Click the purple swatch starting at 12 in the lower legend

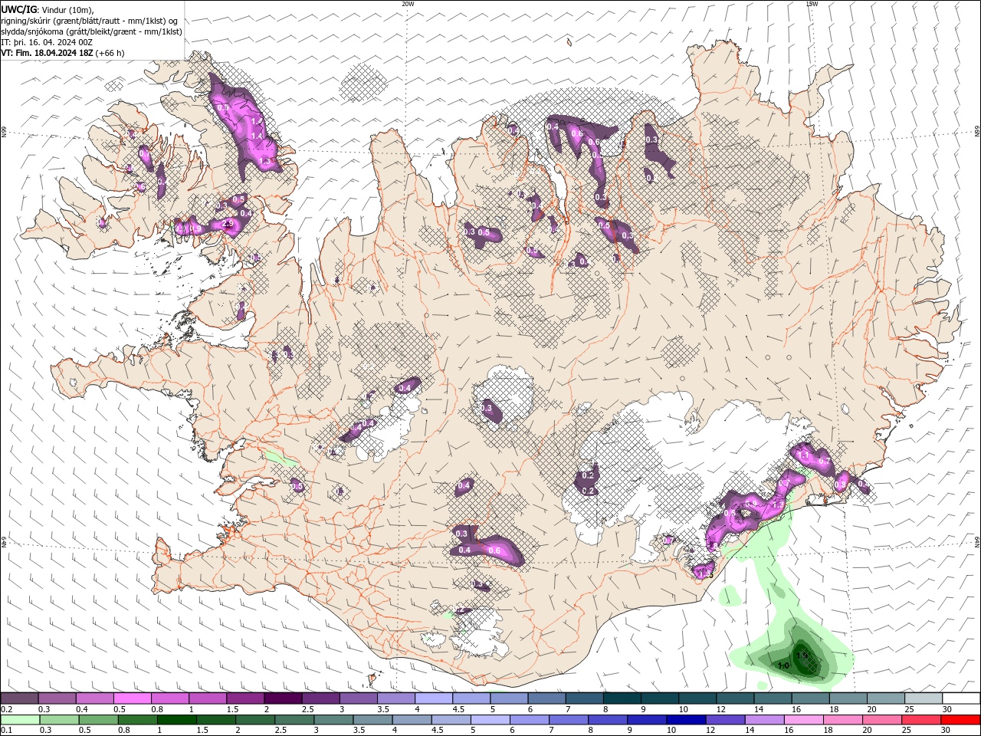click(x=724, y=720)
